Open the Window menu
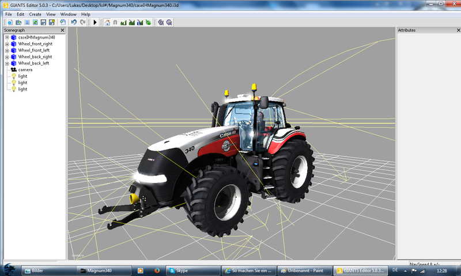The height and width of the screenshot is (276, 461). pyautogui.click(x=68, y=14)
